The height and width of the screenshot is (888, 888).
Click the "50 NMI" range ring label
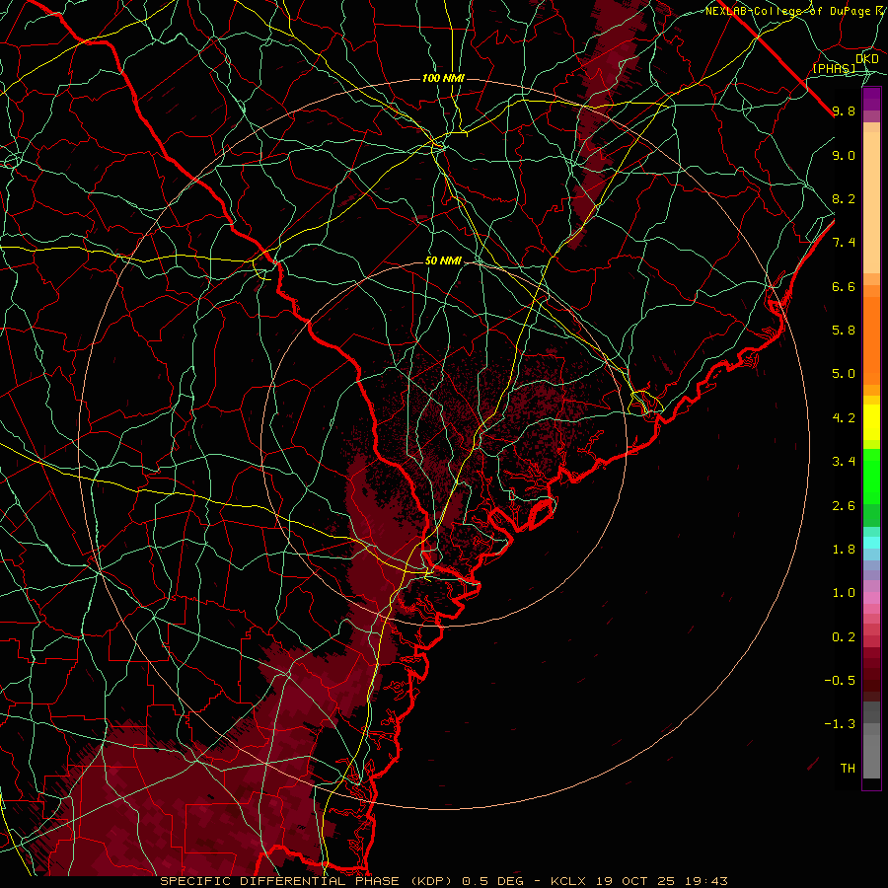click(x=443, y=261)
